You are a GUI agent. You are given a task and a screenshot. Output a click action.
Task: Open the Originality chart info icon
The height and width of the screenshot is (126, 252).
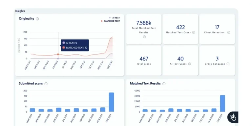click(x=37, y=19)
